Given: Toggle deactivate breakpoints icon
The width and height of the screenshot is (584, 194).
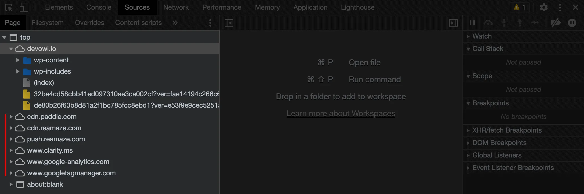Looking at the screenshot, I should pos(556,23).
